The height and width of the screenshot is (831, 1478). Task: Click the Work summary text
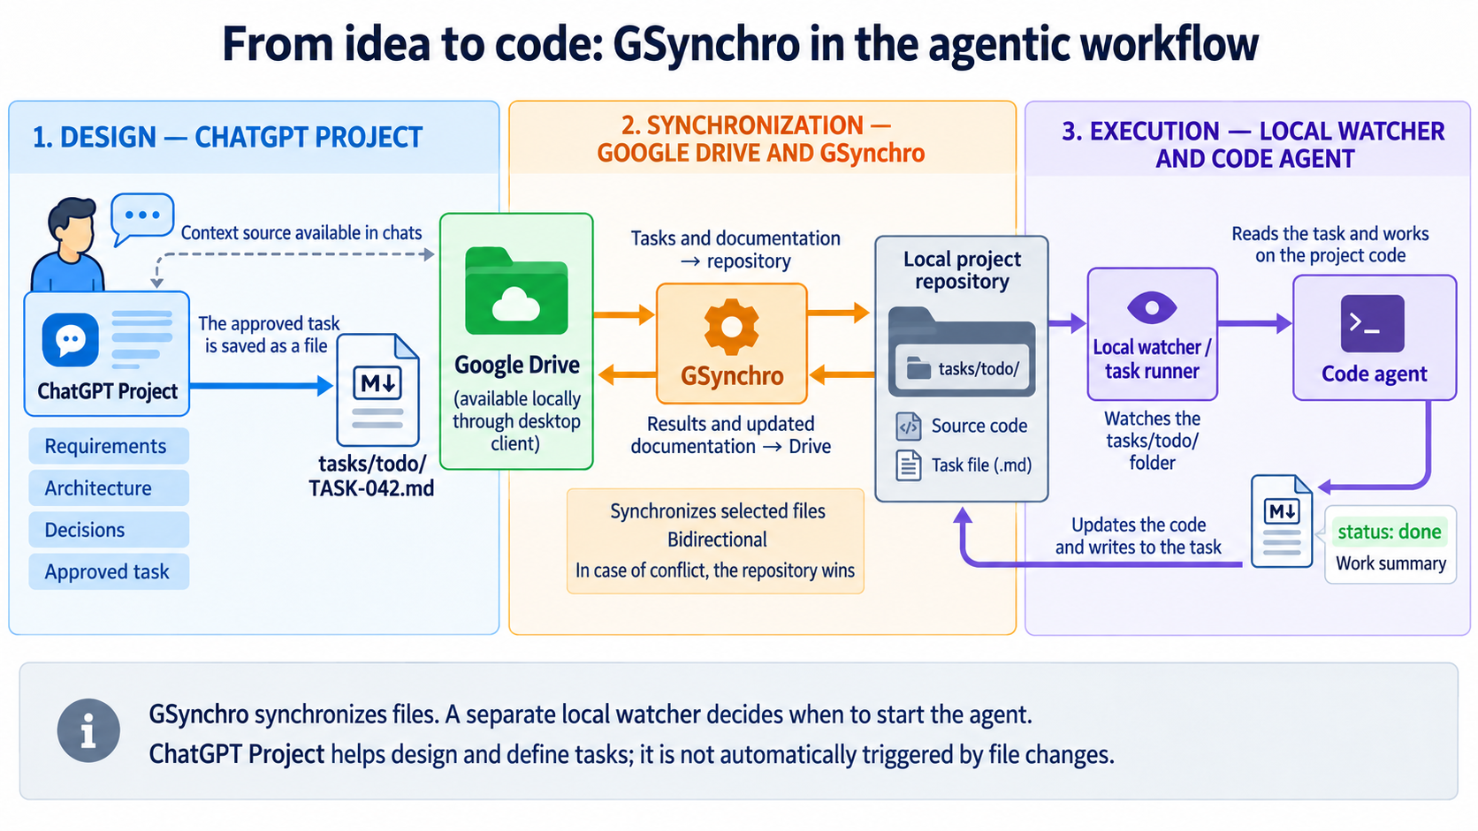tap(1390, 563)
